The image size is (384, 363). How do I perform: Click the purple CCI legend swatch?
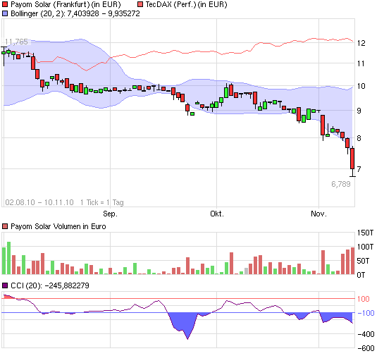5,285
